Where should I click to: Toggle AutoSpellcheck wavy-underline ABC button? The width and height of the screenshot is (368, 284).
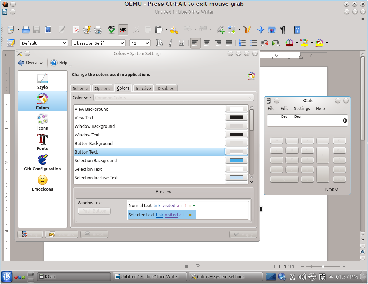click(123, 30)
